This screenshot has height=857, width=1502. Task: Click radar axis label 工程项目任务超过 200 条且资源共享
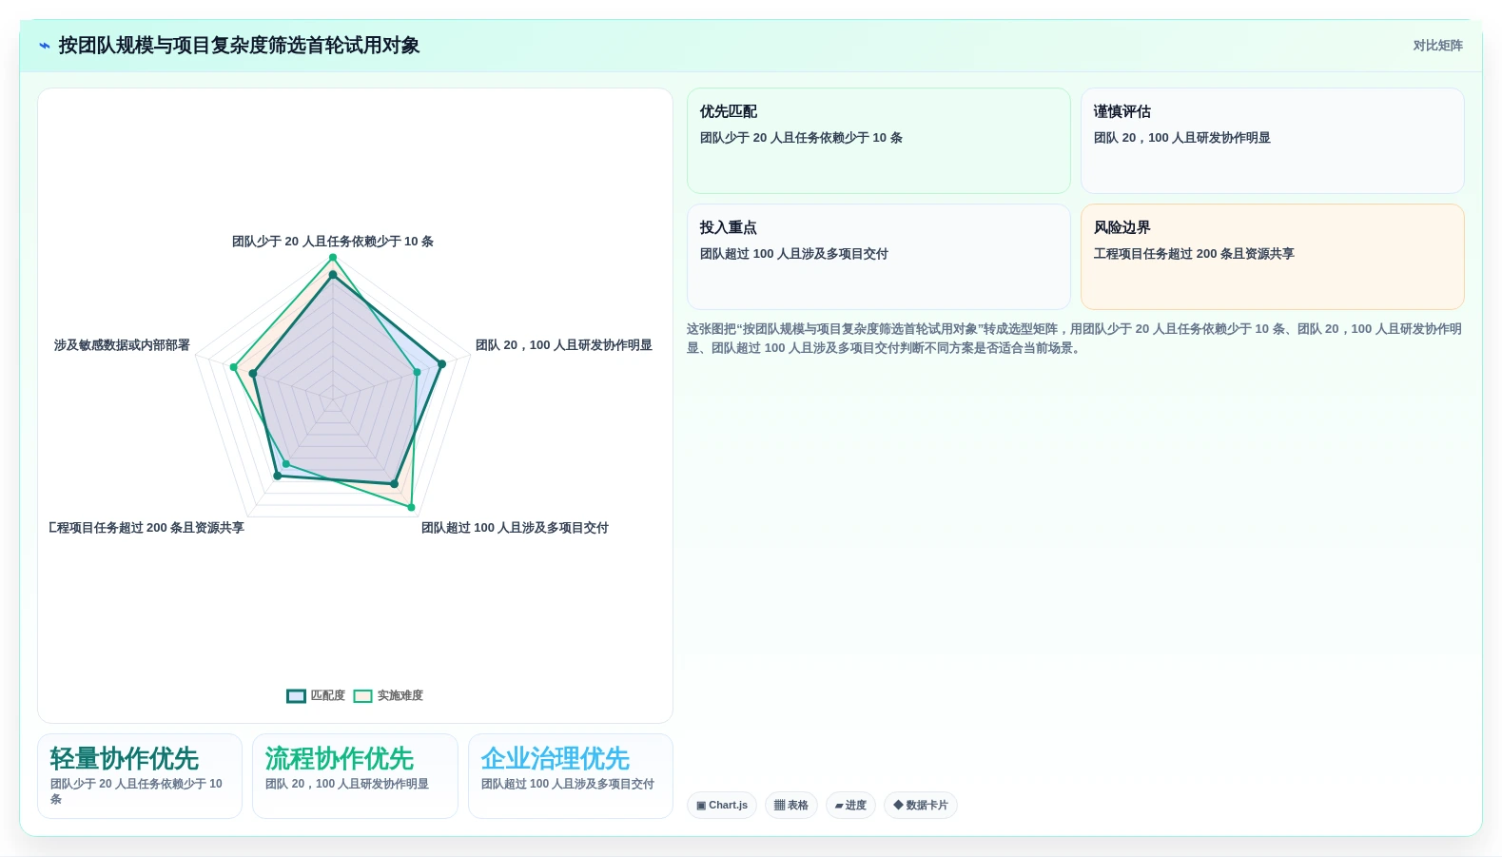click(x=146, y=528)
